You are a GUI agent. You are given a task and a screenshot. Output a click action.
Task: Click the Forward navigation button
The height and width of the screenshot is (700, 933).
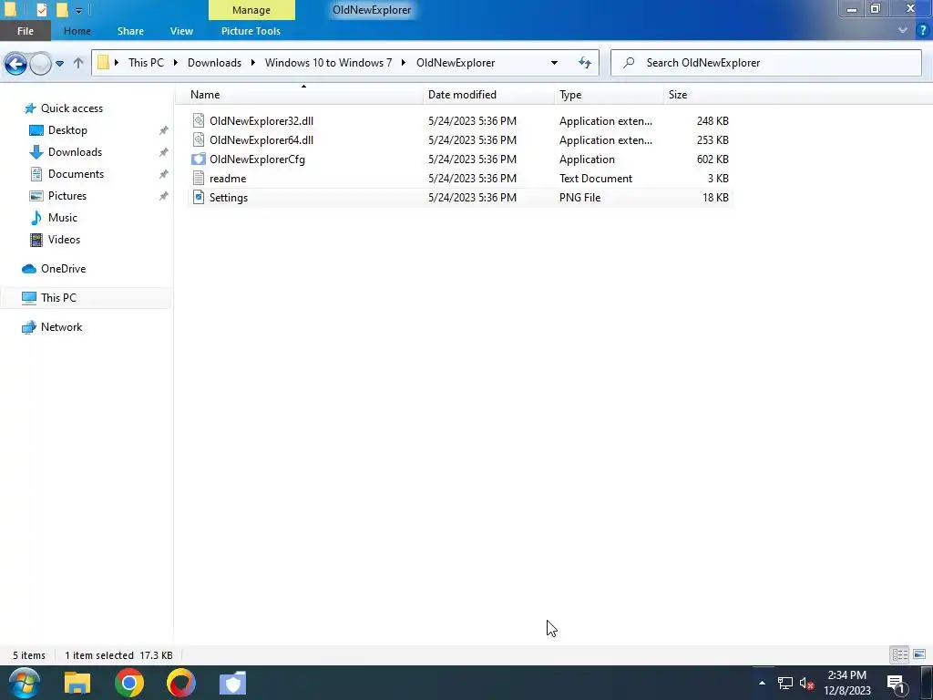pos(40,63)
